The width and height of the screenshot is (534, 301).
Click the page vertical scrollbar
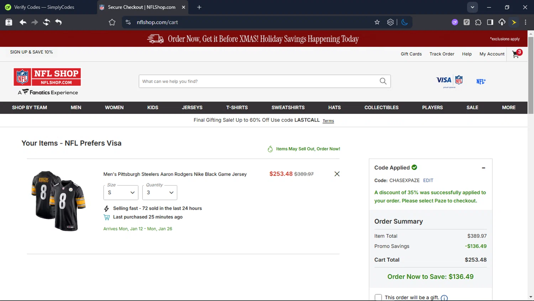coord(531,75)
